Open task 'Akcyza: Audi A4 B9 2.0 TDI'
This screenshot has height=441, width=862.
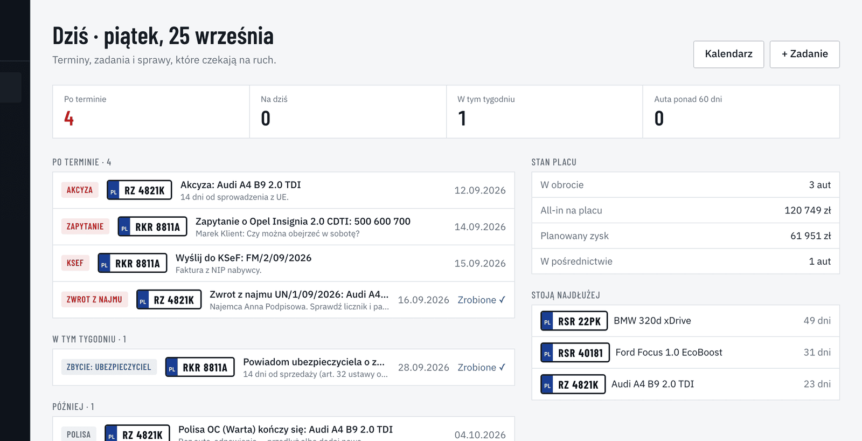coord(241,185)
